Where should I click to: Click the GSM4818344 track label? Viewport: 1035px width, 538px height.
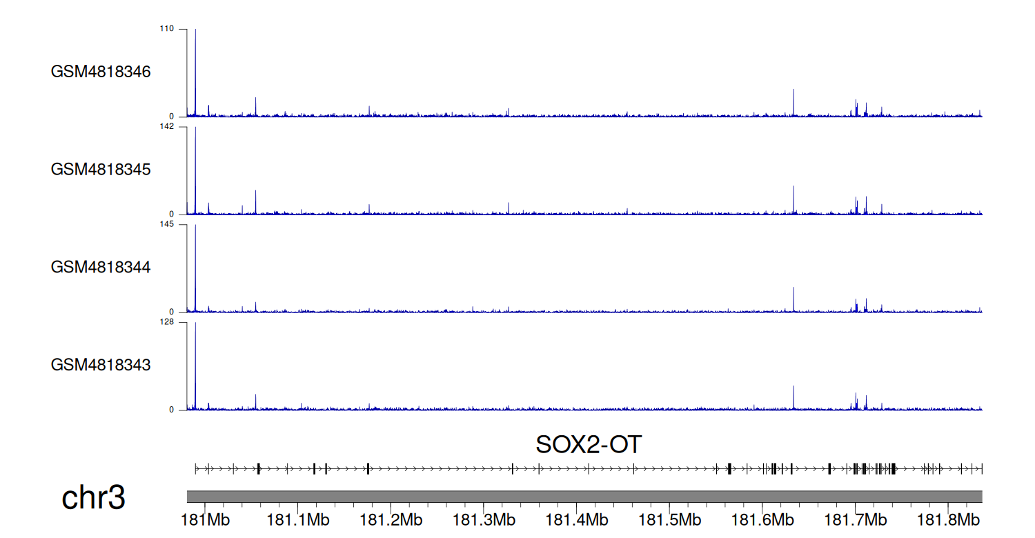pos(101,267)
